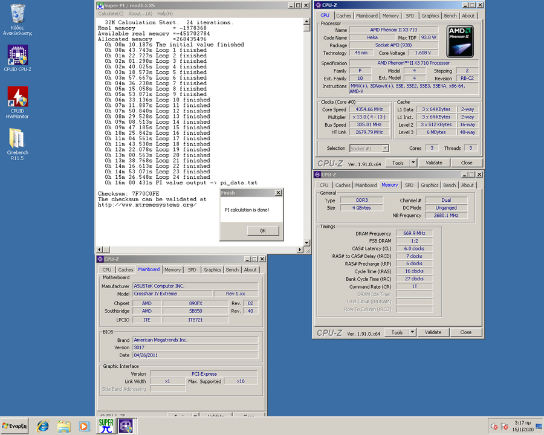Open the Help(H) menu in Super PI
Screen dimensions: 544x435
[165, 13]
